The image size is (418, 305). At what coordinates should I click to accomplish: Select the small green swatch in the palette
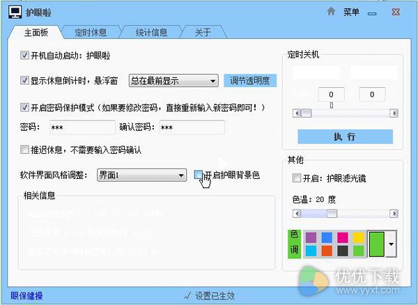pyautogui.click(x=359, y=251)
